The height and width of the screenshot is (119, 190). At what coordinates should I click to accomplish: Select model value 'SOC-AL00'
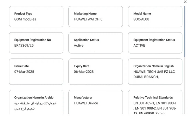coord(141,19)
